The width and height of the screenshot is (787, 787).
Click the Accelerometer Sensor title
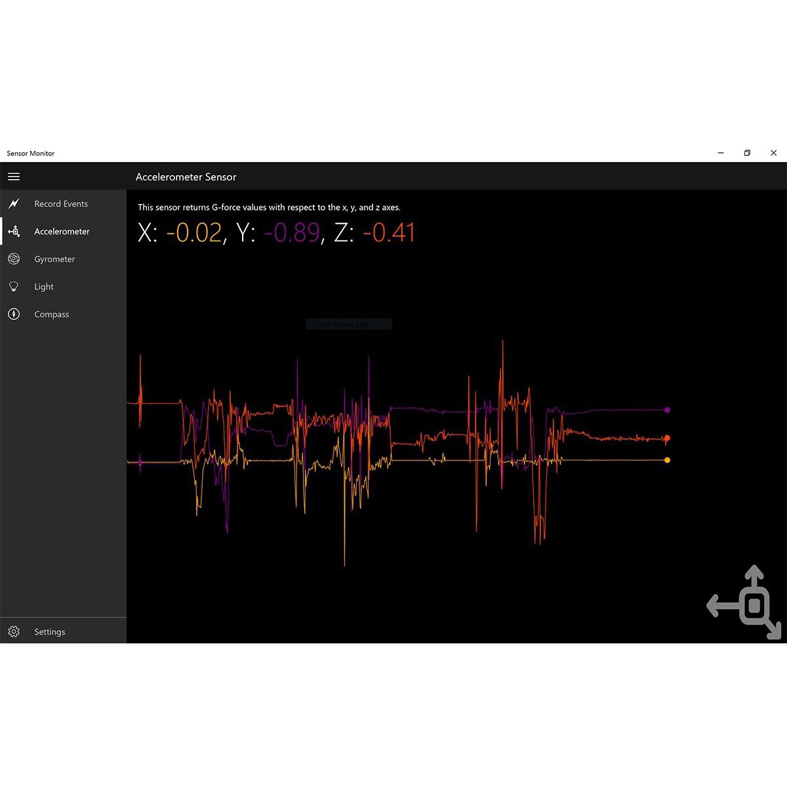point(186,176)
